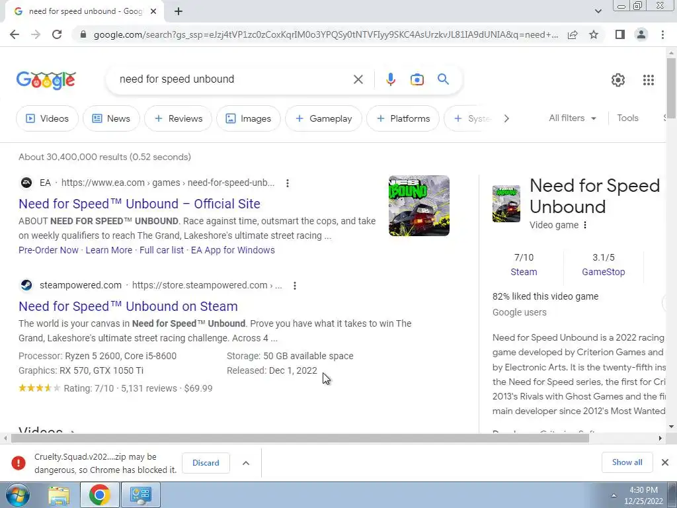Viewport: 677px width, 508px height.
Task: Open the taskbar clock and date
Action: 643,495
